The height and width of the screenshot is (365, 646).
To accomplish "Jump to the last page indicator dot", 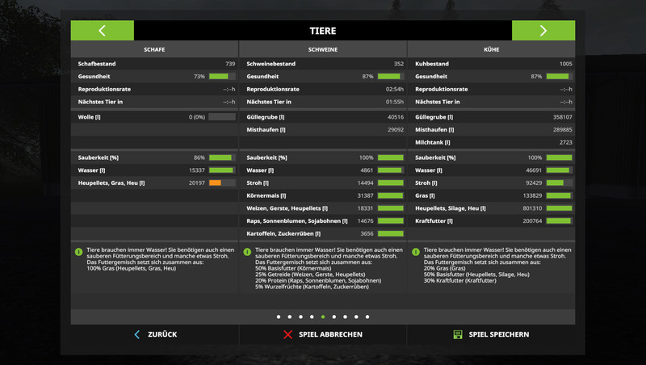I will click(367, 317).
